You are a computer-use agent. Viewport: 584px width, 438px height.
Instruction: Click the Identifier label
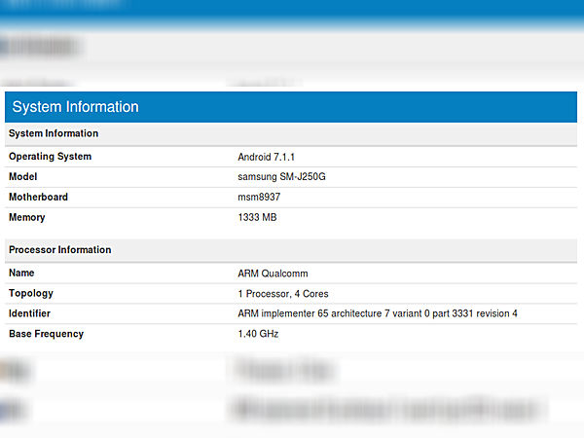(30, 313)
